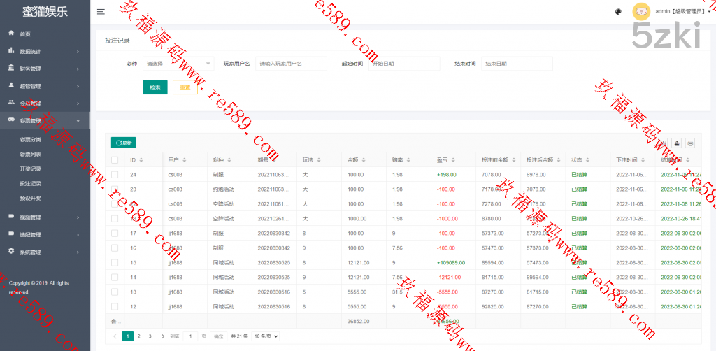This screenshot has width=716, height=351.
Task: Open the 10条/页 page size dropdown
Action: click(266, 336)
